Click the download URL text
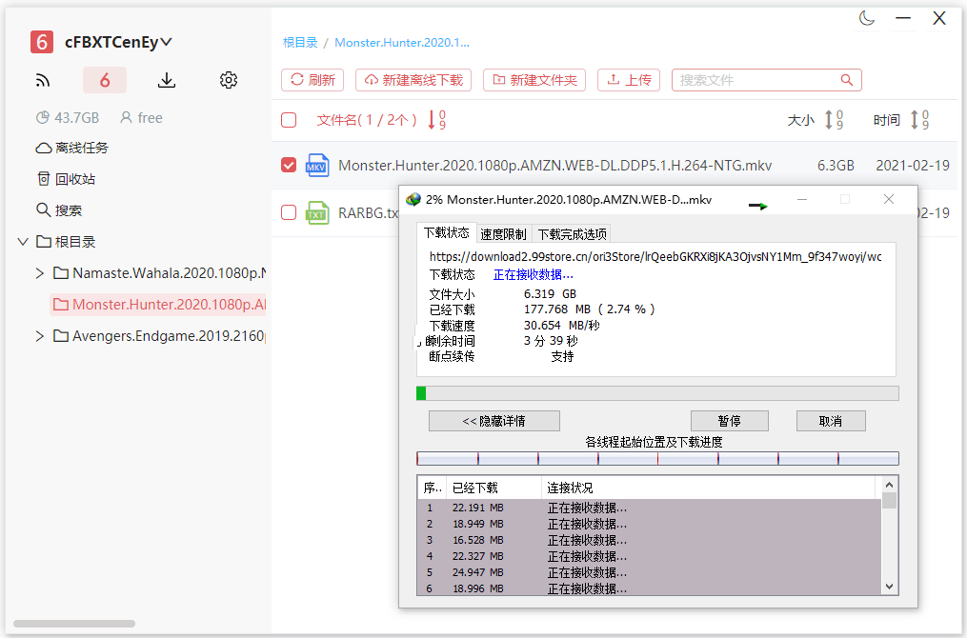The width and height of the screenshot is (967, 638). point(655,256)
